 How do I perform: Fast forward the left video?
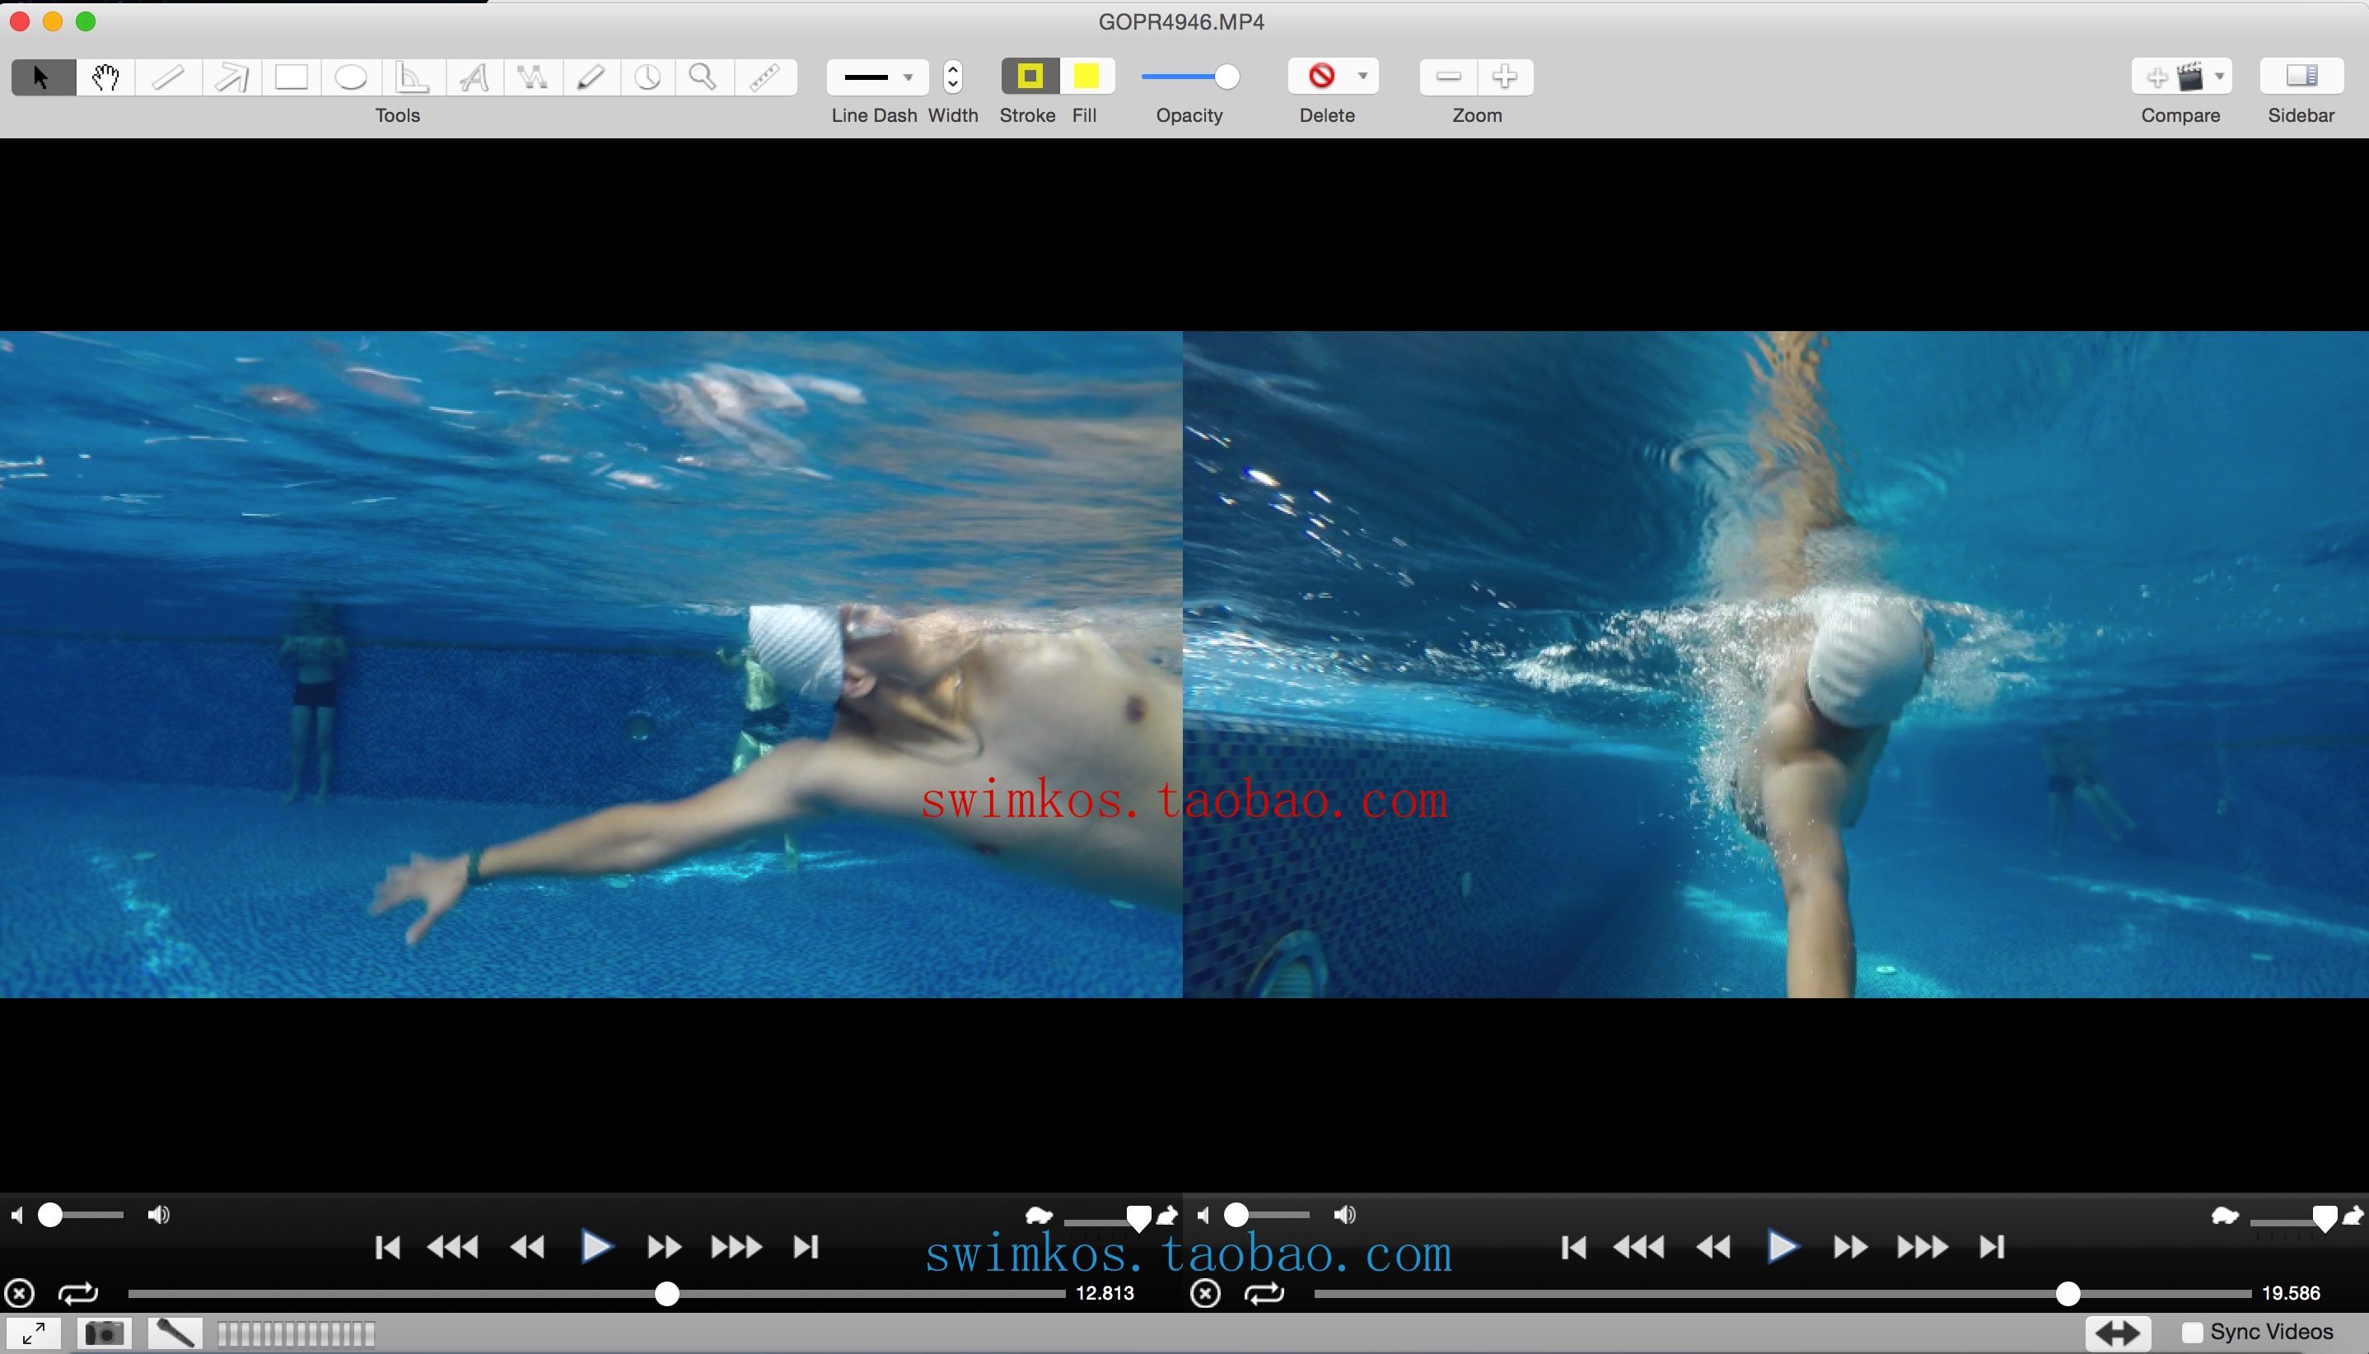click(x=664, y=1247)
